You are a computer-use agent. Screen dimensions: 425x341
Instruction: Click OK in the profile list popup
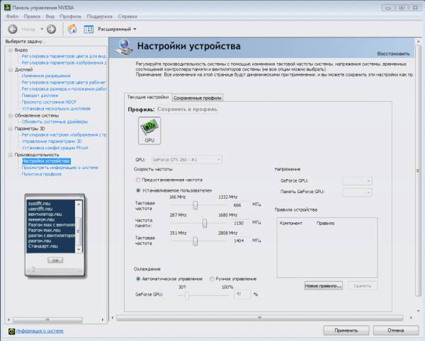click(55, 260)
